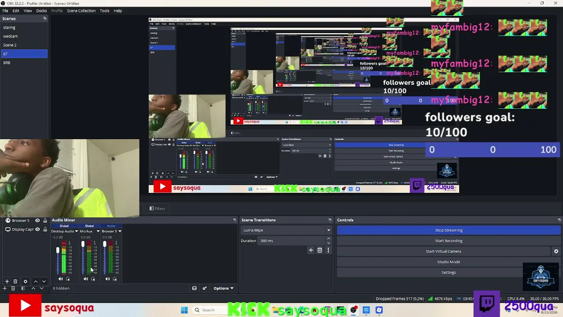This screenshot has height=317, width=563.
Task: Float the Controls dock
Action: (x=559, y=220)
